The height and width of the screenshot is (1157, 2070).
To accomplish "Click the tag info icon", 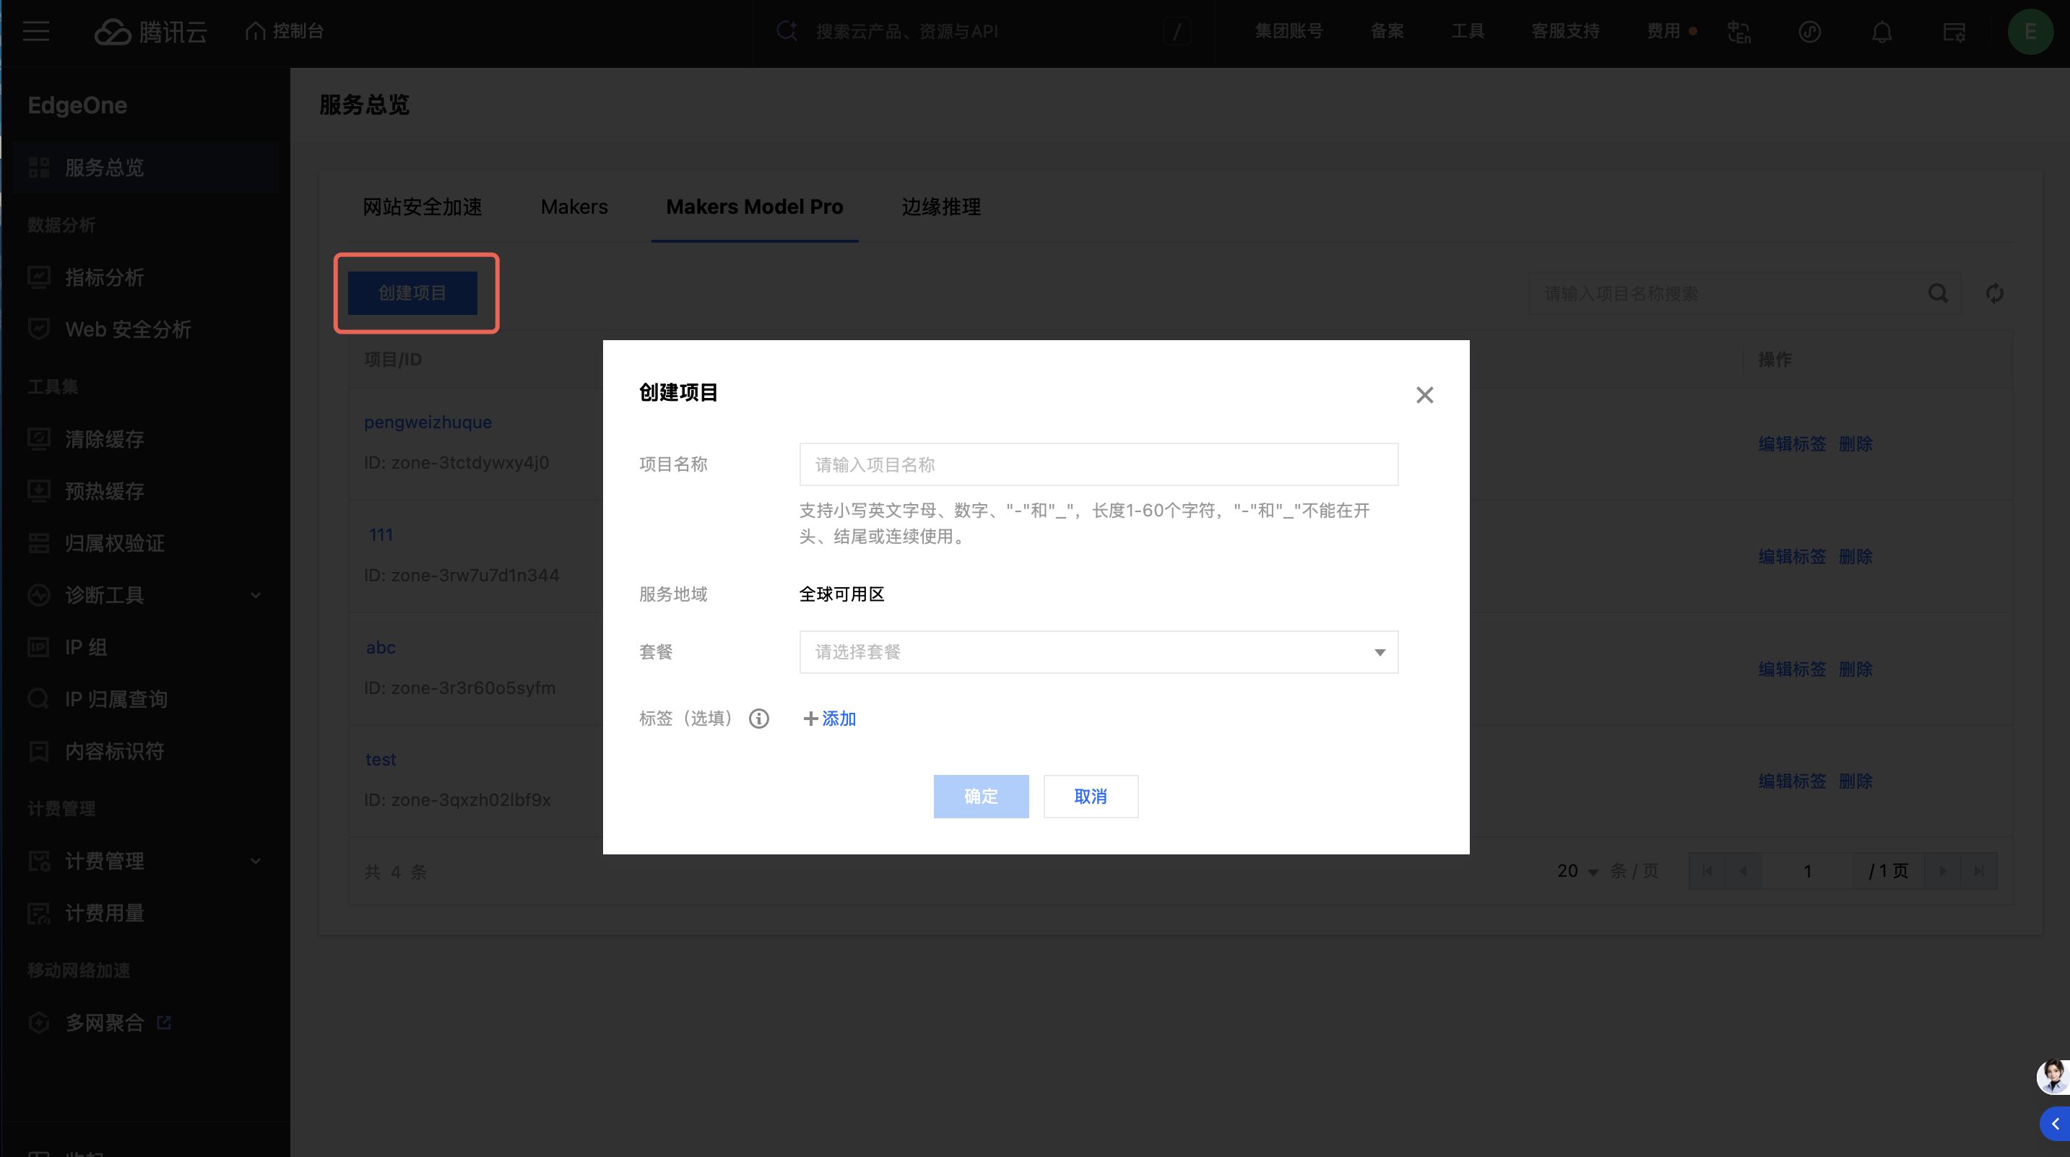I will [758, 719].
